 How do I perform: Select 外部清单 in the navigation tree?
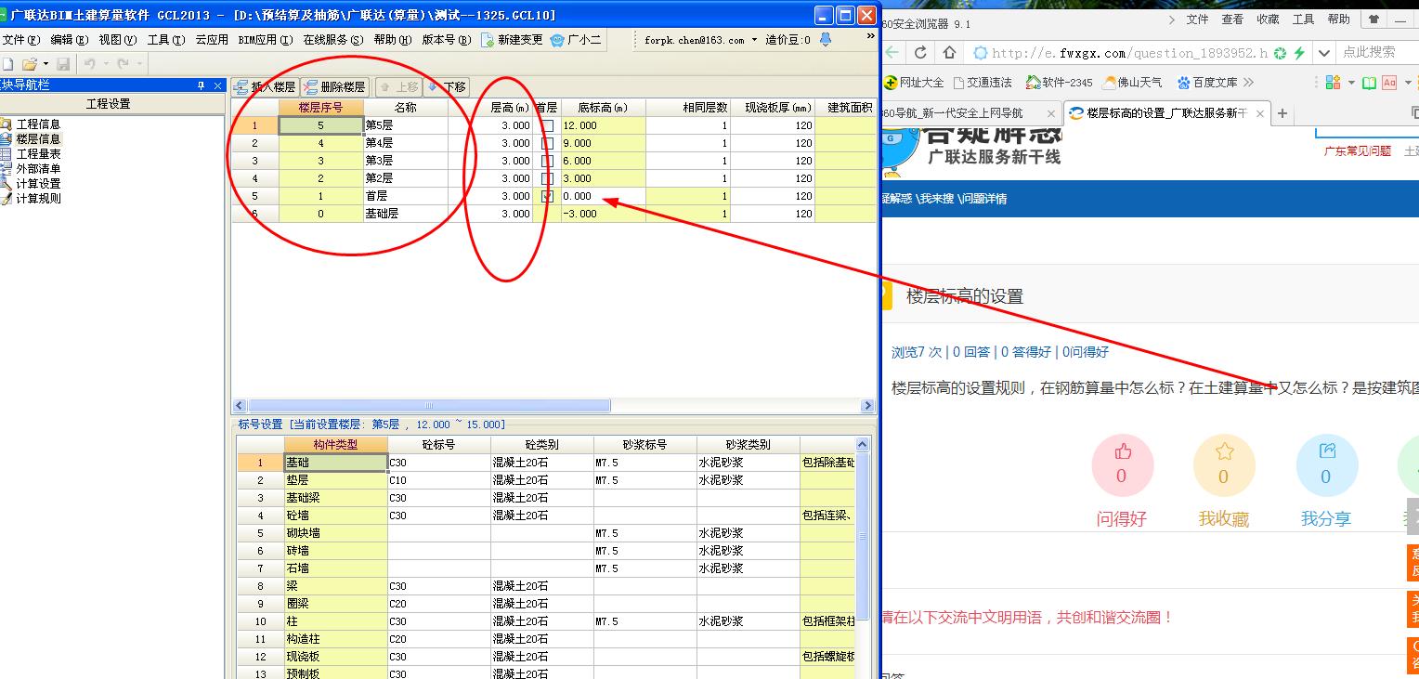pyautogui.click(x=38, y=169)
